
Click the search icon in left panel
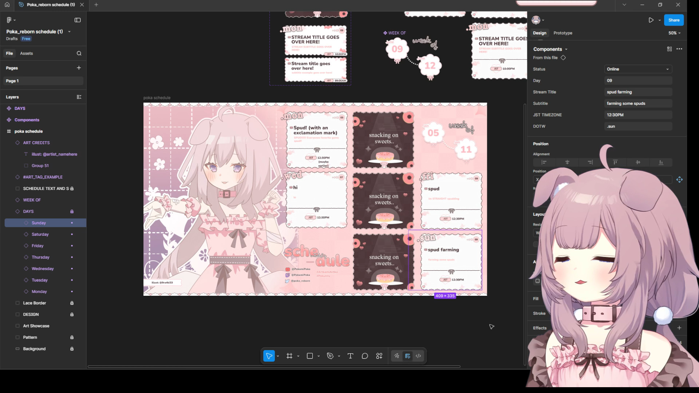click(x=79, y=53)
